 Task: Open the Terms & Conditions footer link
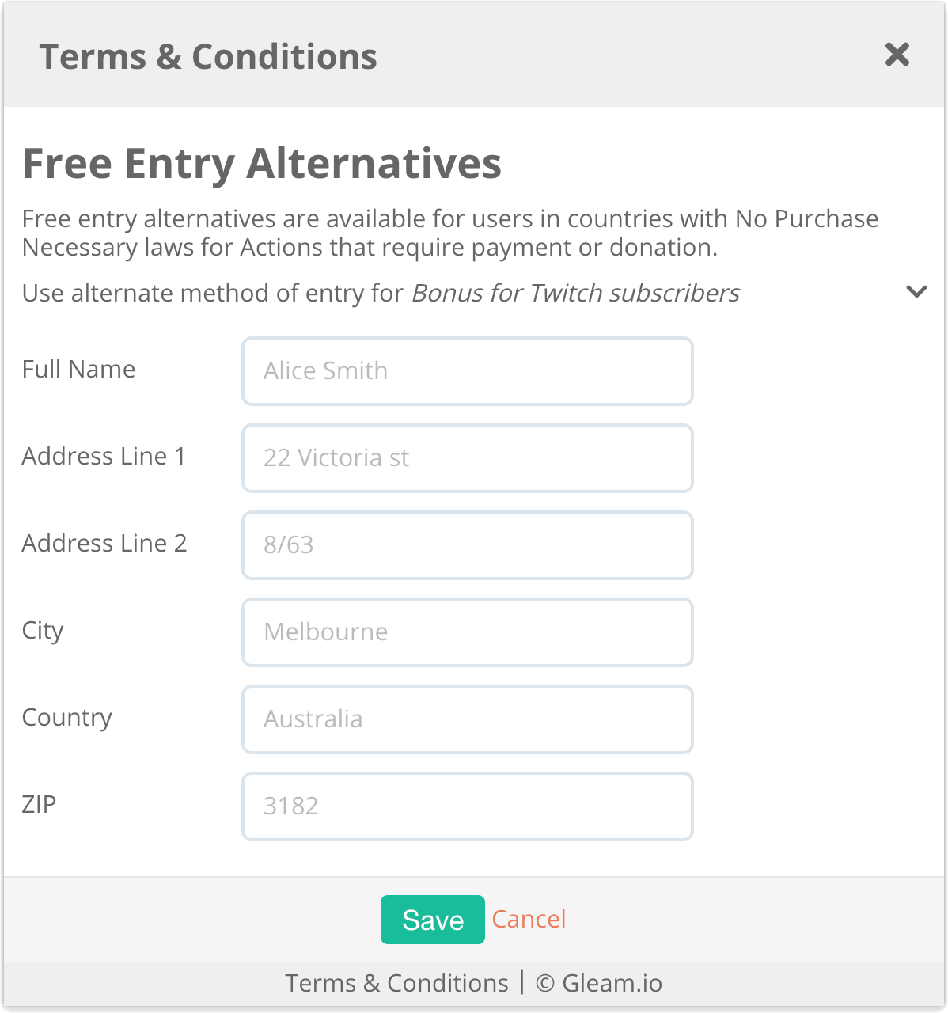396,982
